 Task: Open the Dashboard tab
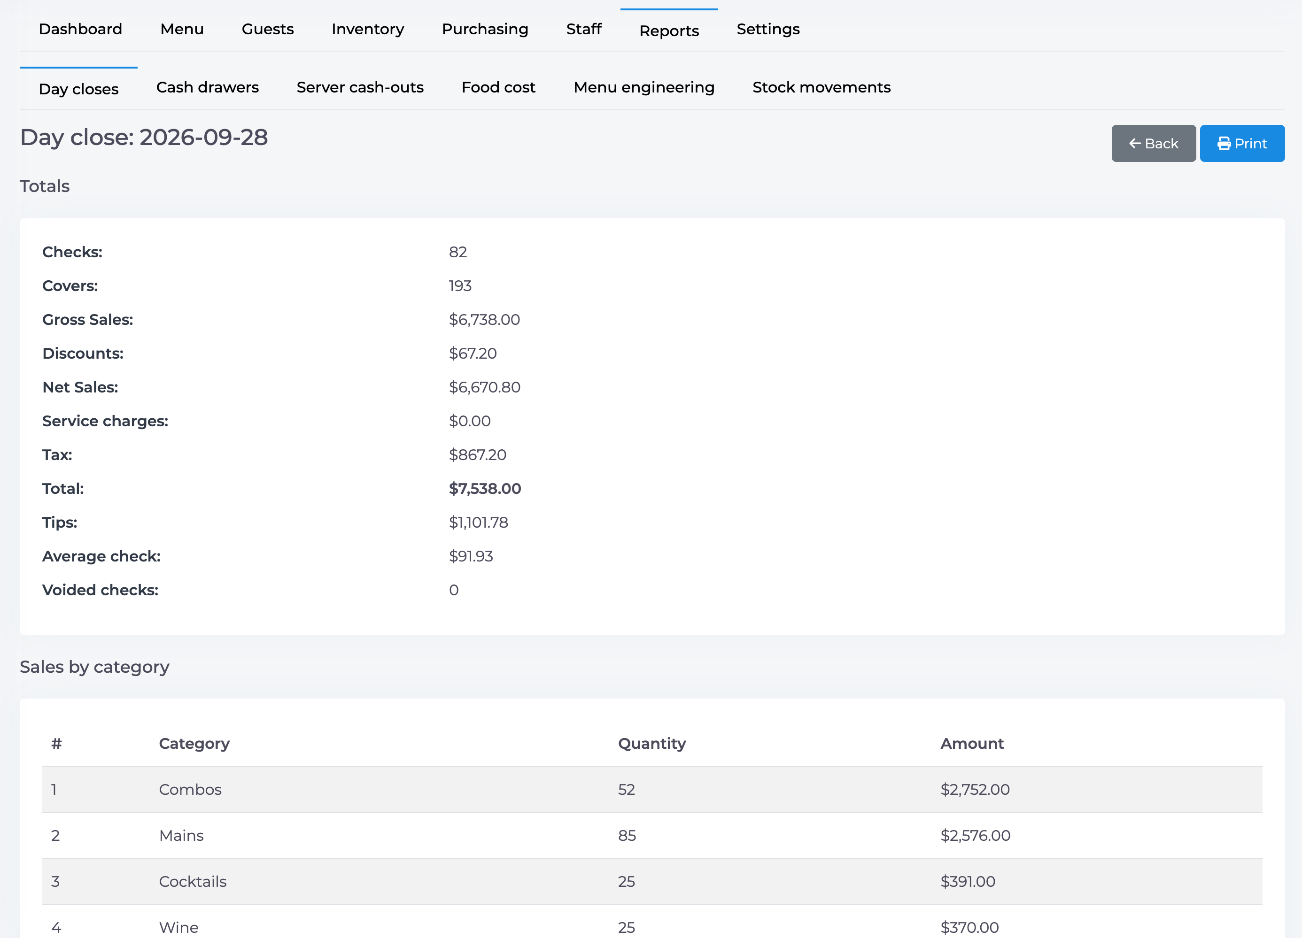coord(80,29)
